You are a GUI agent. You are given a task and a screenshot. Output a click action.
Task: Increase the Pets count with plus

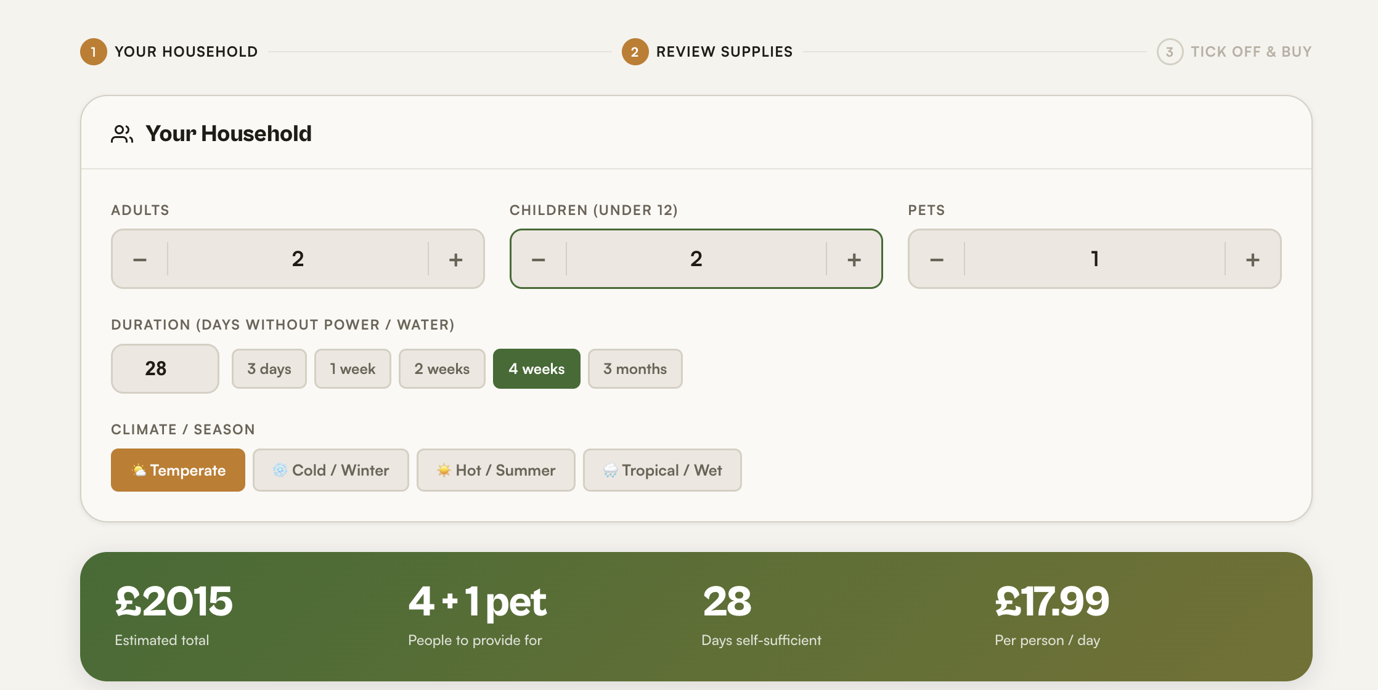tap(1252, 259)
